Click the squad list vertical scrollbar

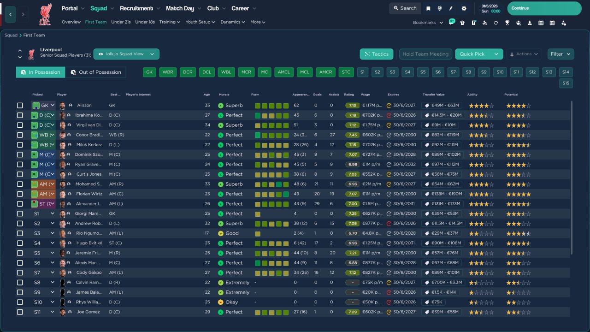(x=572, y=178)
